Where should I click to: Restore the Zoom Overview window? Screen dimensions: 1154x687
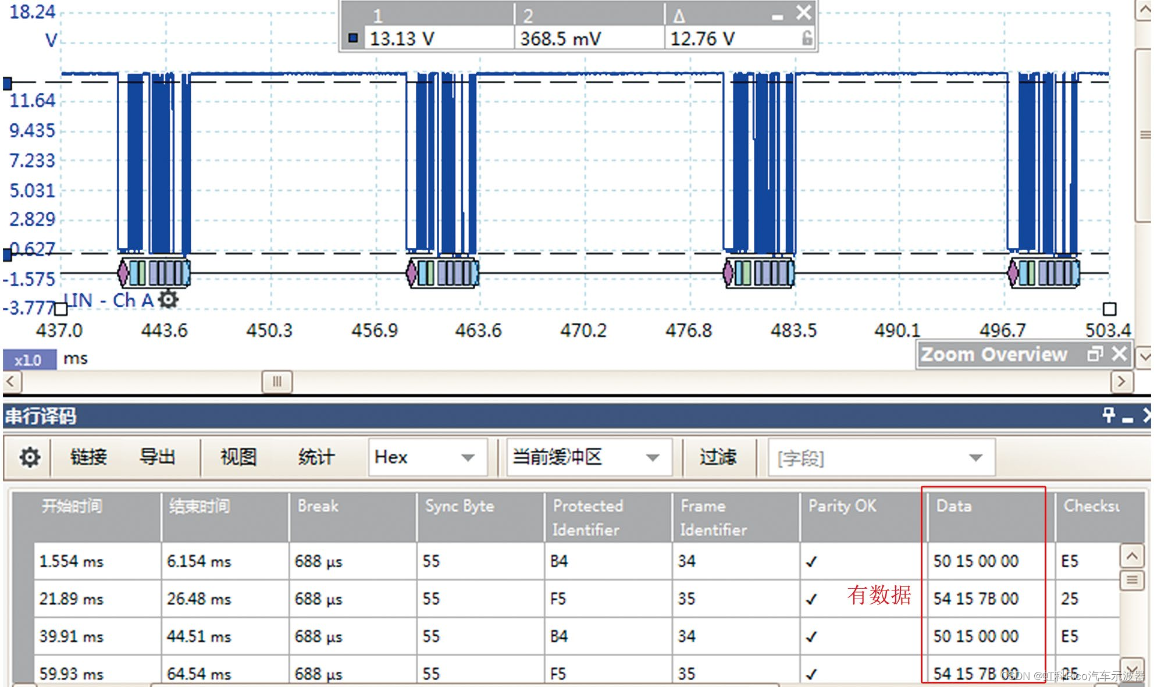(1095, 354)
